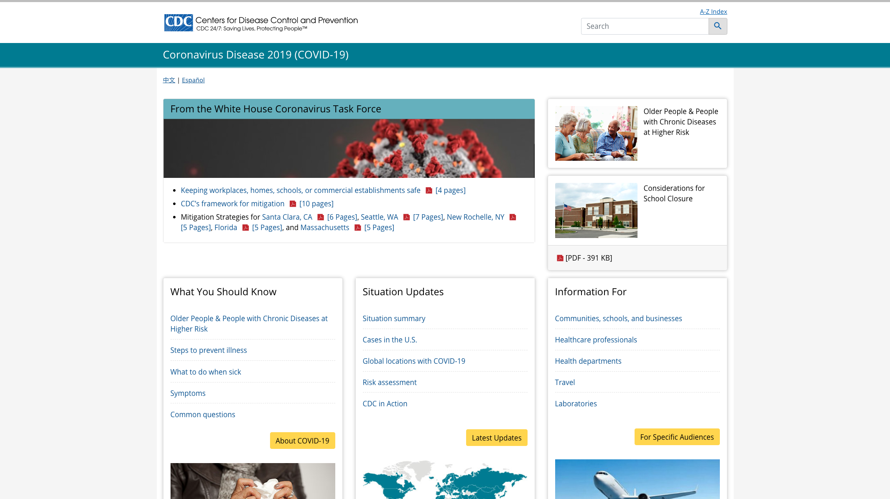Click PDF icon after Massachusetts link

pyautogui.click(x=357, y=228)
